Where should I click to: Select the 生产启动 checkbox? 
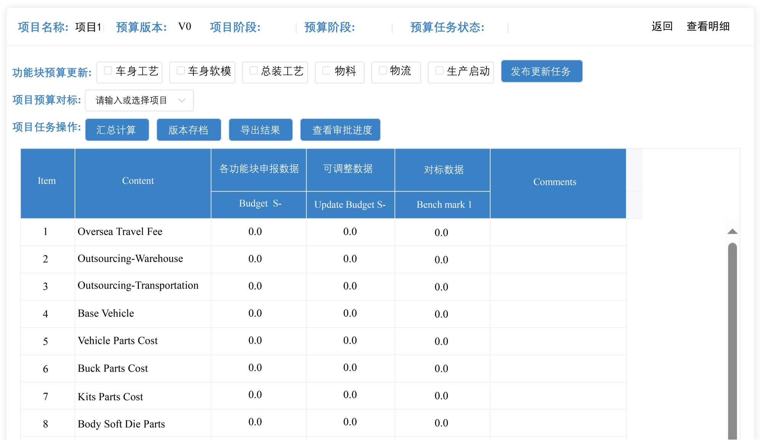click(x=439, y=71)
